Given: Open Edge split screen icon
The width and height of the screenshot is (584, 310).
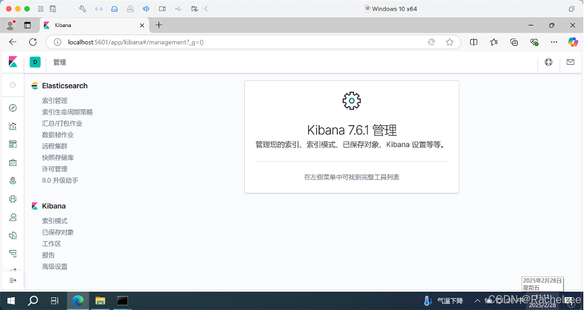Looking at the screenshot, I should point(474,42).
